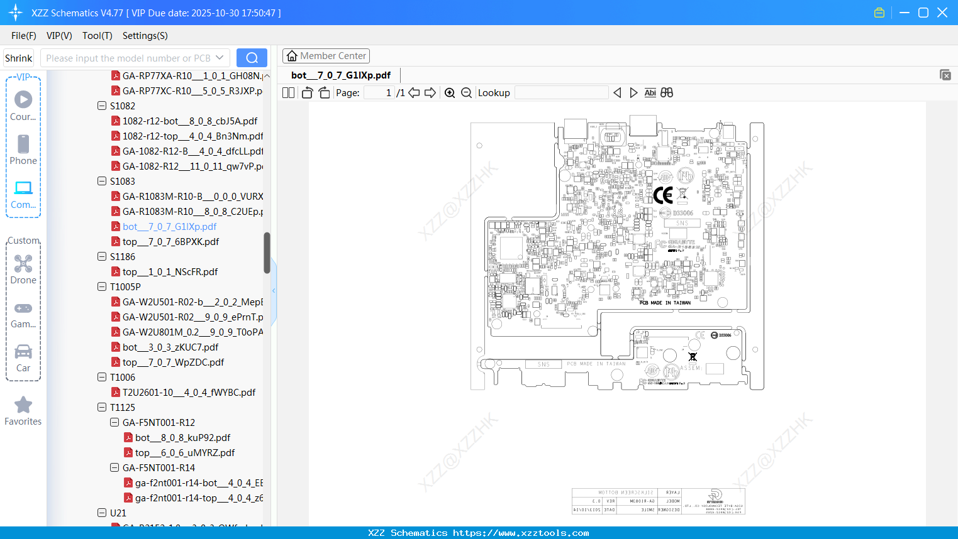The width and height of the screenshot is (958, 539).
Task: Collapse the T1006 folder
Action: tap(102, 377)
